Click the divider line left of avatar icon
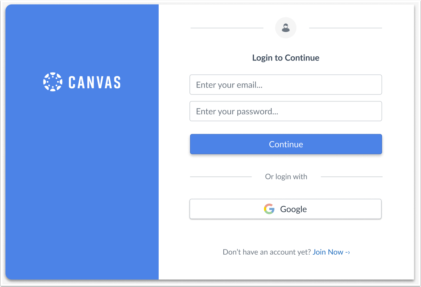This screenshot has height=287, width=421. tap(227, 28)
